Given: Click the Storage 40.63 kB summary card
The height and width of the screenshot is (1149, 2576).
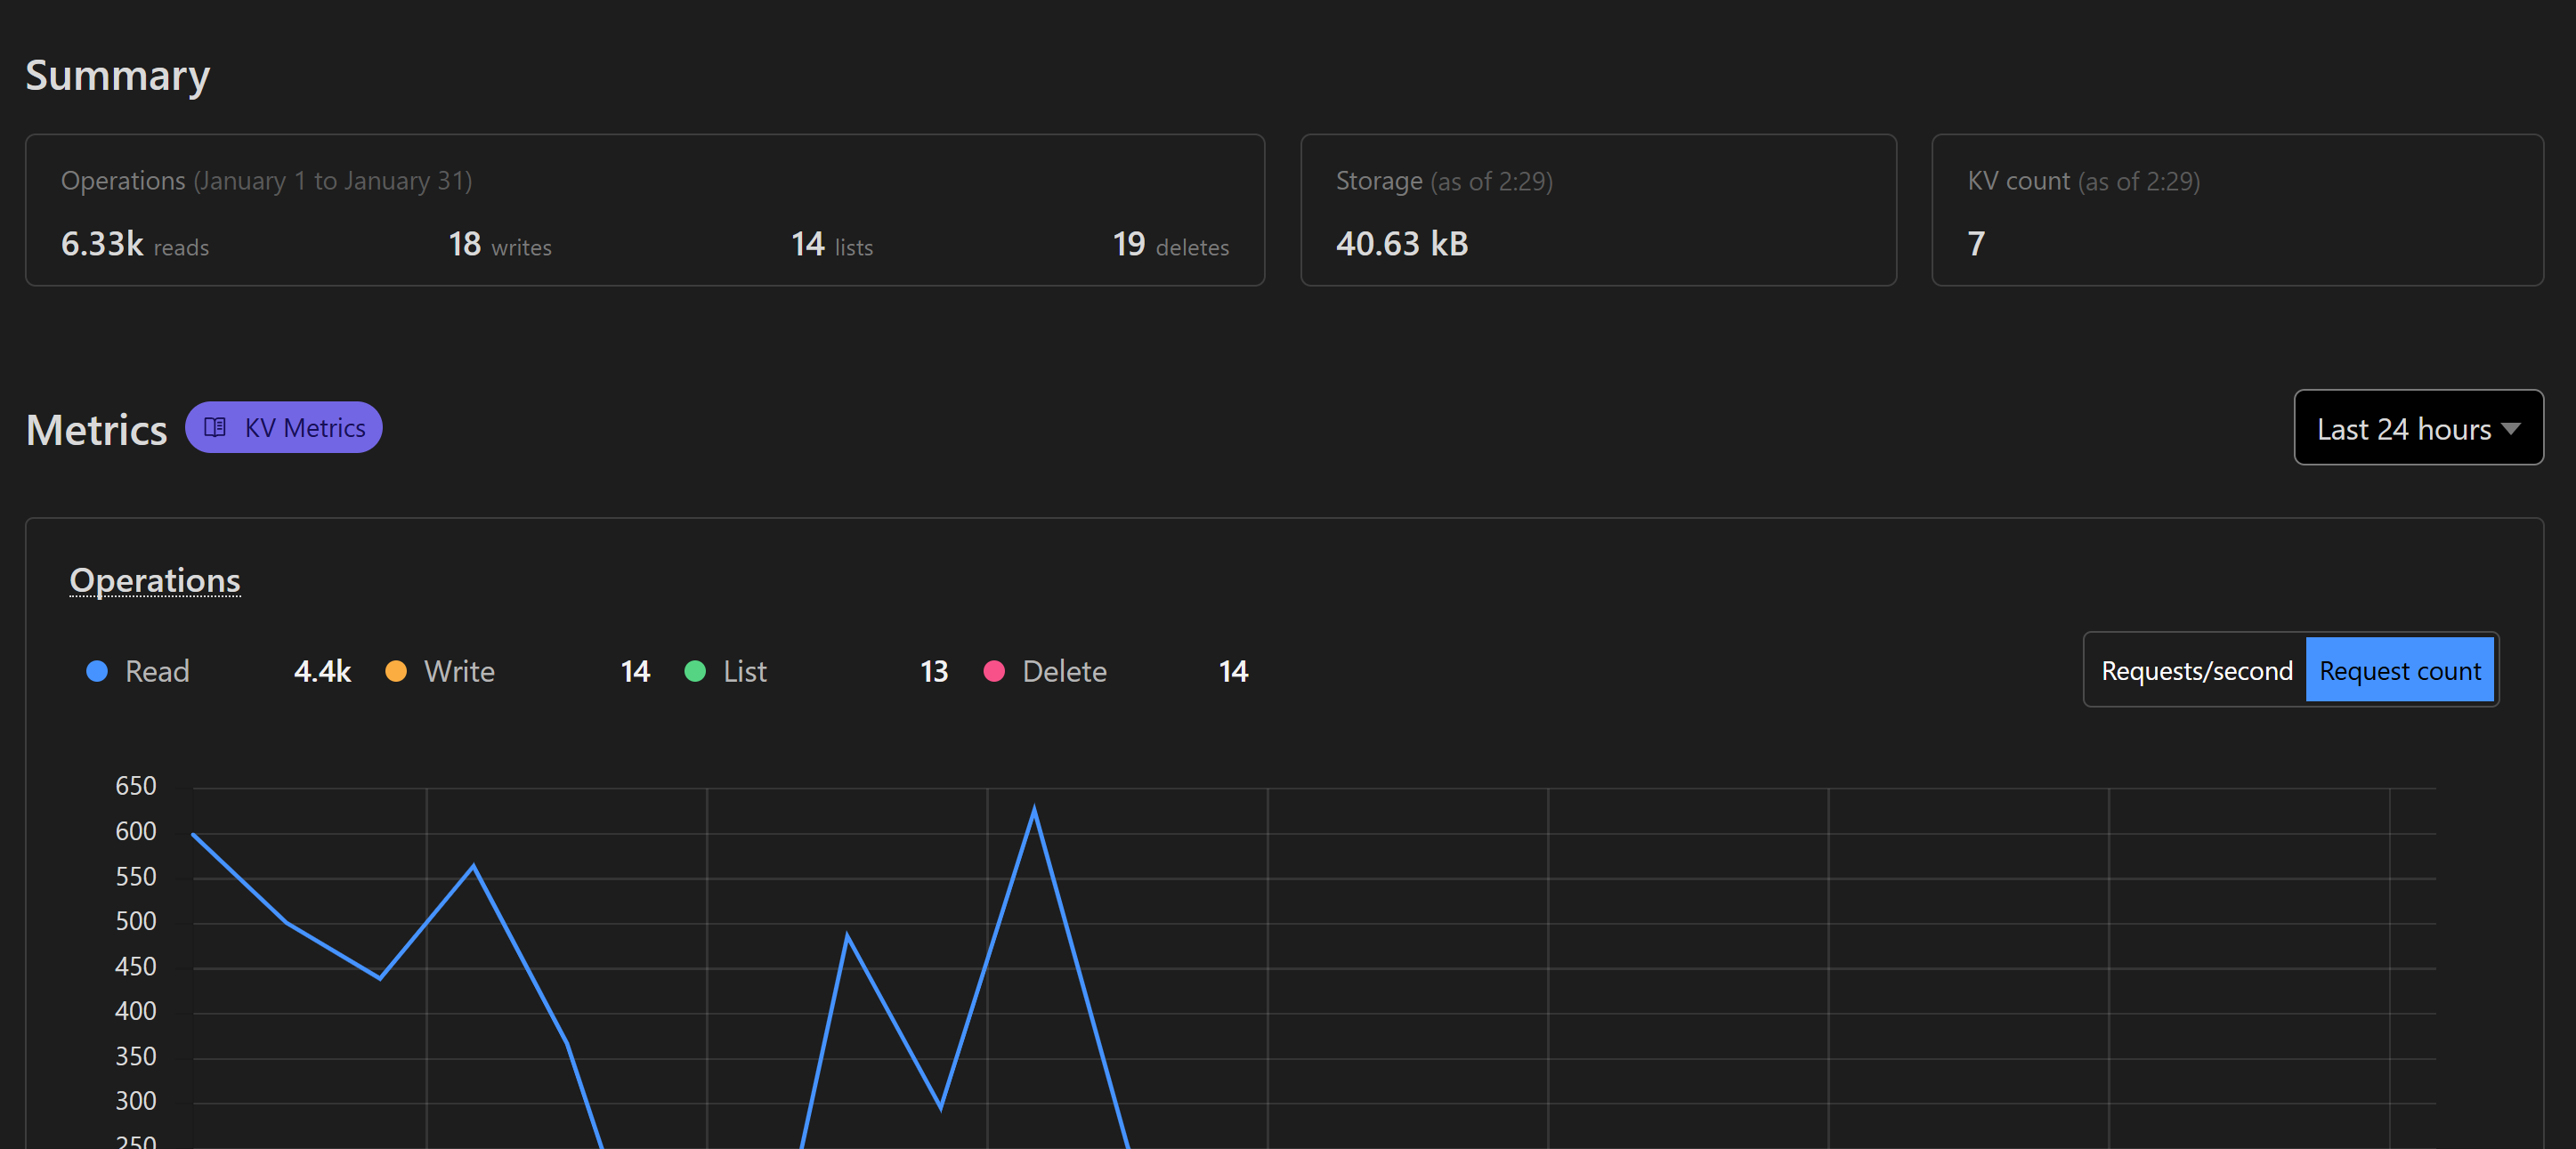Looking at the screenshot, I should tap(1597, 210).
